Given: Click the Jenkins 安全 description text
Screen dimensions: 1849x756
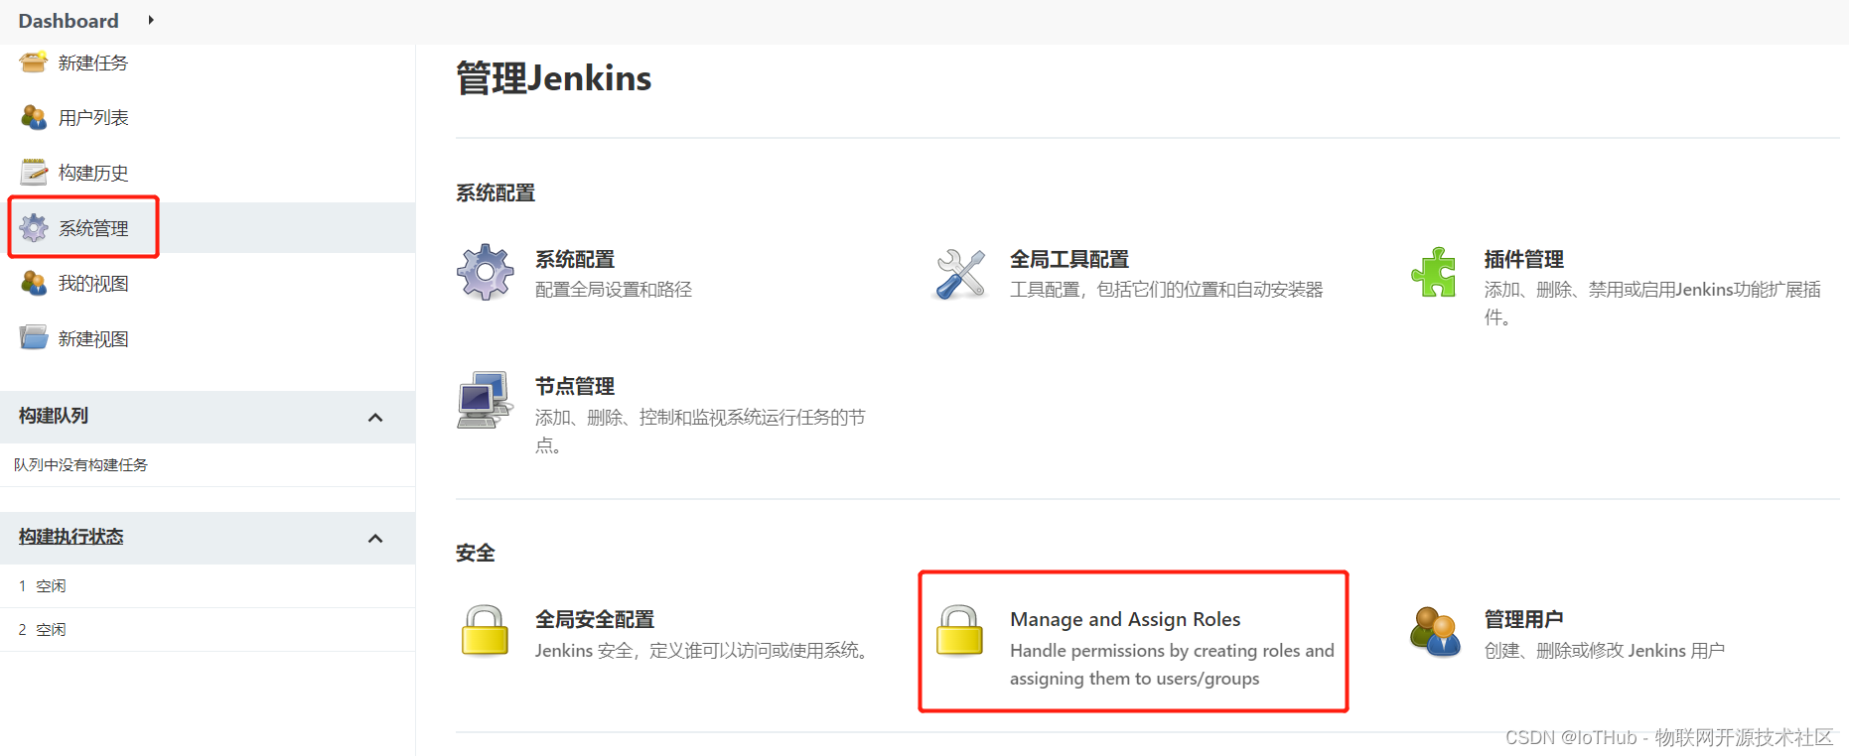Looking at the screenshot, I should [704, 651].
